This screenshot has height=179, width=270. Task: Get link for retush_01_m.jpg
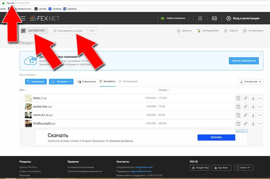246,115
